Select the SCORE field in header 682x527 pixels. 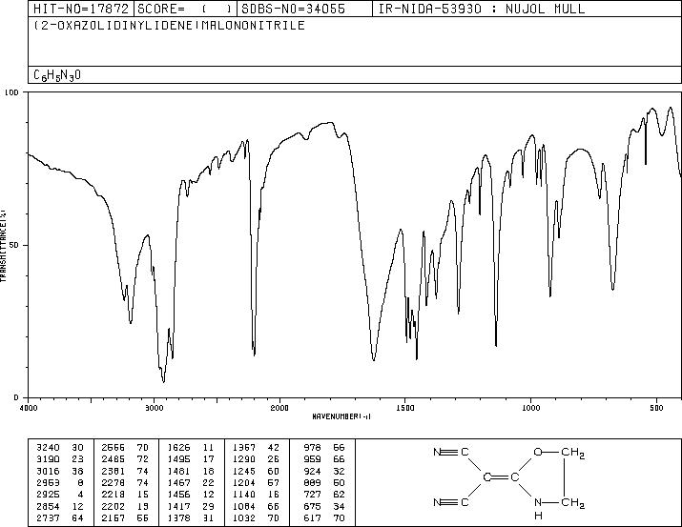(185, 9)
